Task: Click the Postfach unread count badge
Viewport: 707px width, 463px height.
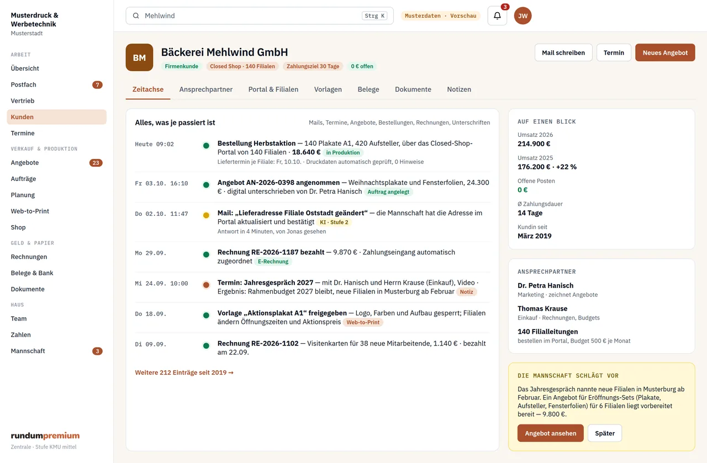Action: tap(97, 84)
